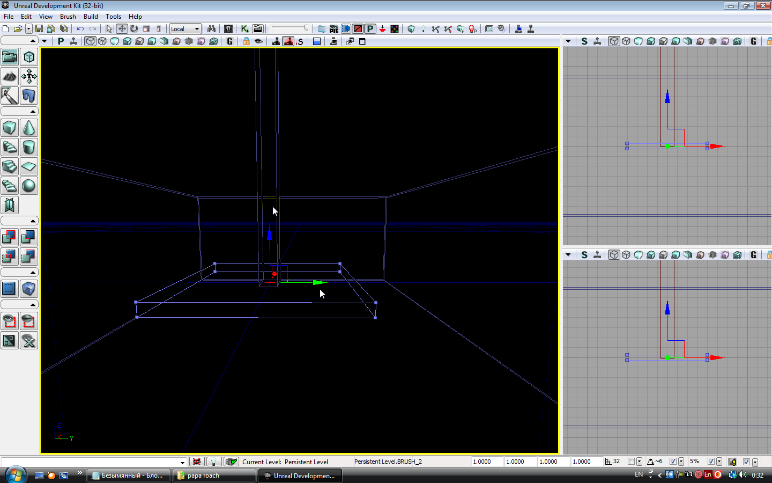Toggle the rotation grid snap checkbox

click(x=673, y=462)
